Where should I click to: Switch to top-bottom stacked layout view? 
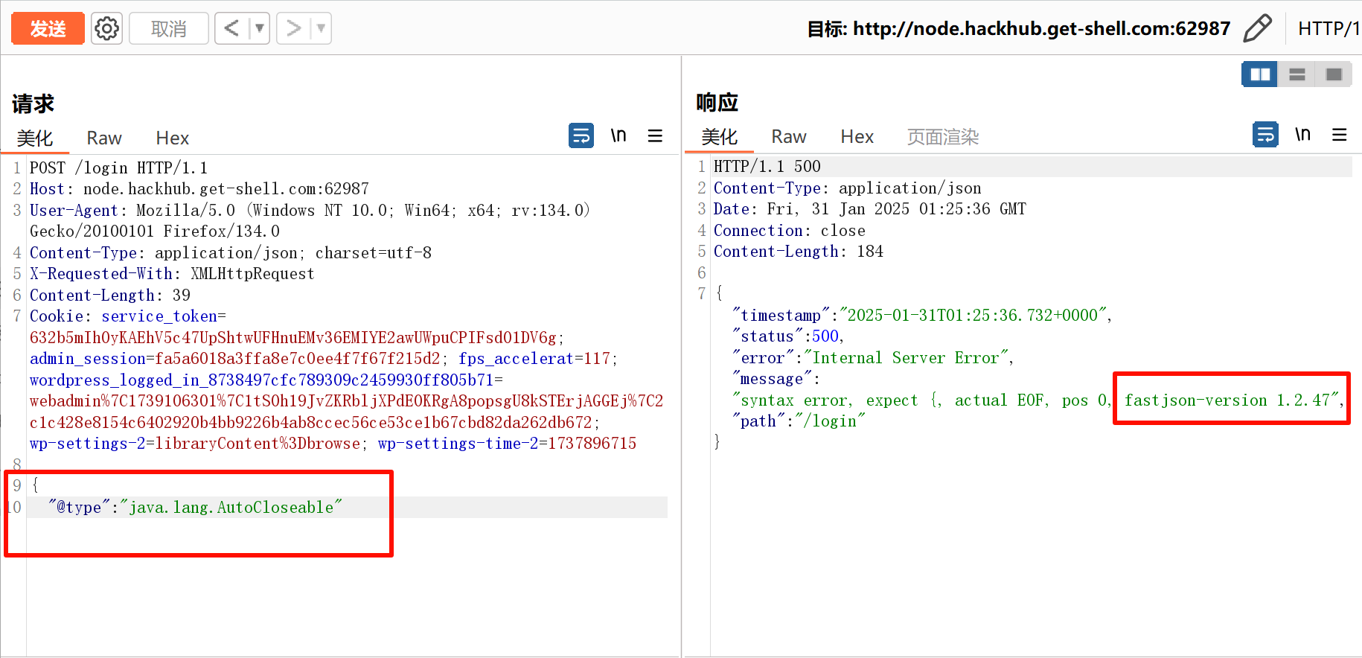coord(1297,74)
